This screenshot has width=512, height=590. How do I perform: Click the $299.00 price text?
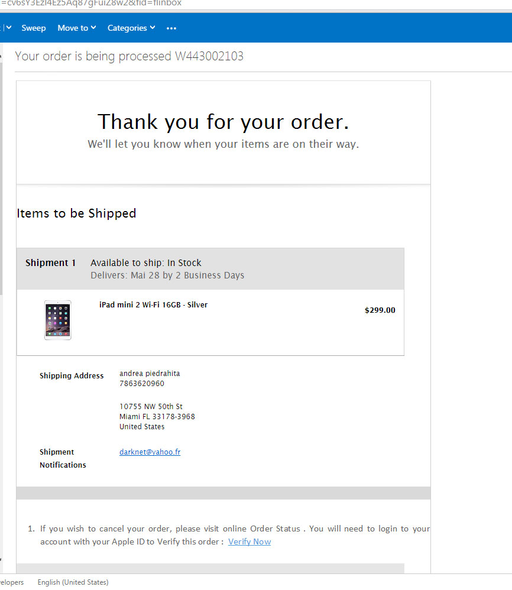380,310
